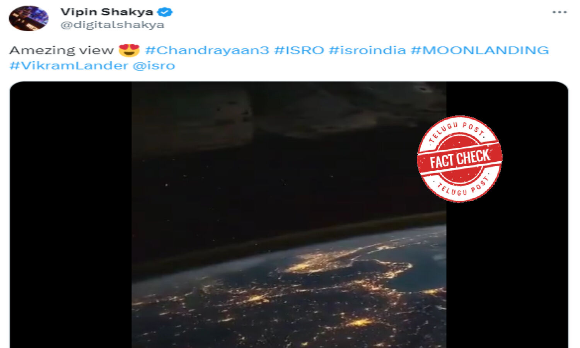The image size is (580, 348).
Task: Open the three-dot more options menu
Action: coord(559,12)
